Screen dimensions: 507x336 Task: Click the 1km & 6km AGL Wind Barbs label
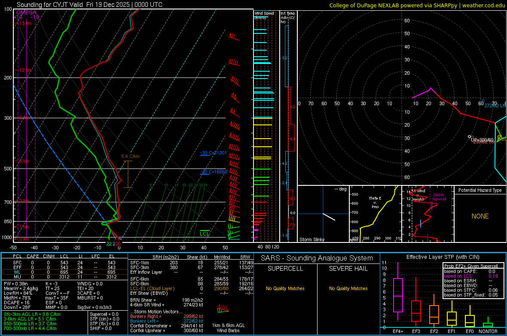[228, 328]
